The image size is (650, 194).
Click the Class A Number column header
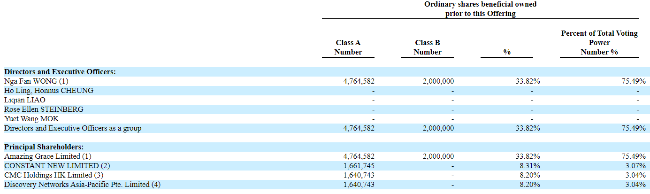(348, 47)
